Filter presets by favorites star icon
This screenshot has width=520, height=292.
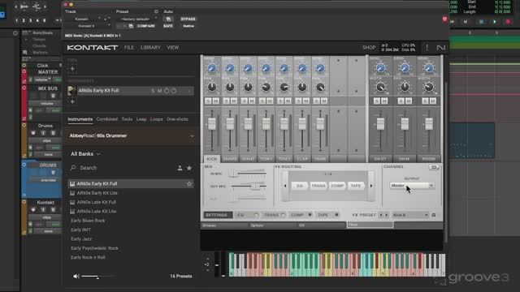(x=189, y=168)
